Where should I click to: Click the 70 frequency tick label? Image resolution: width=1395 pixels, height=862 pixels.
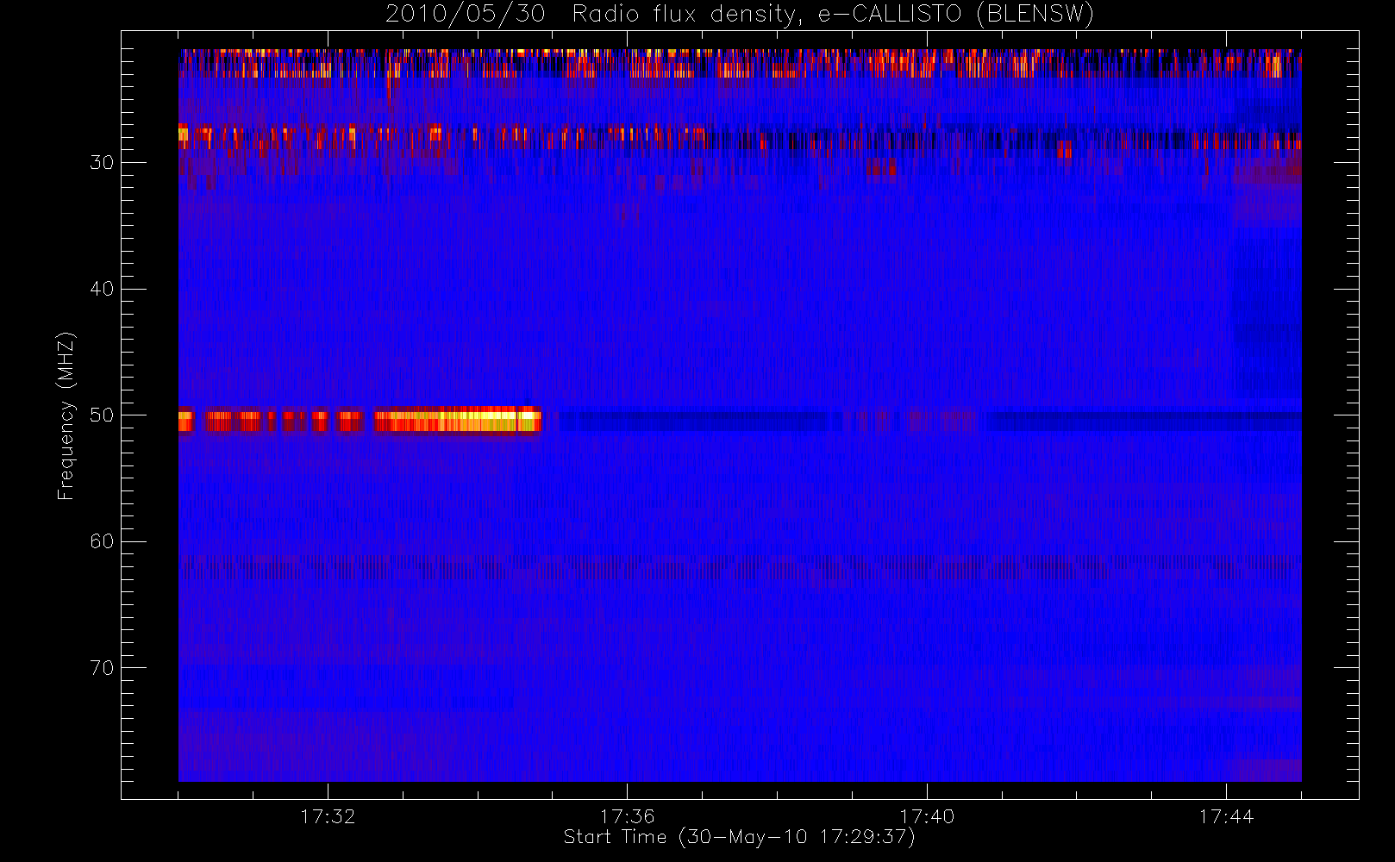click(102, 668)
